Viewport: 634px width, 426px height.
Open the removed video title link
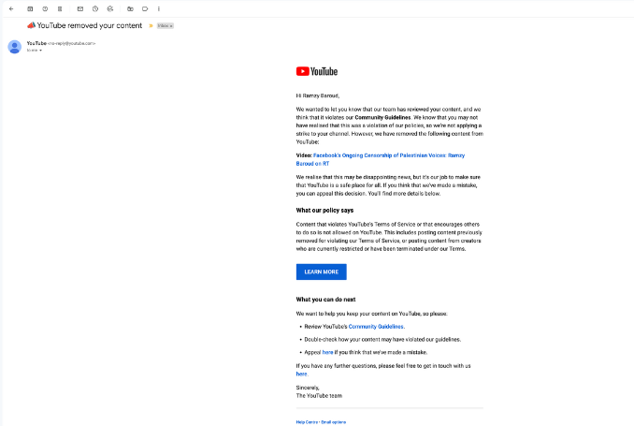point(380,159)
